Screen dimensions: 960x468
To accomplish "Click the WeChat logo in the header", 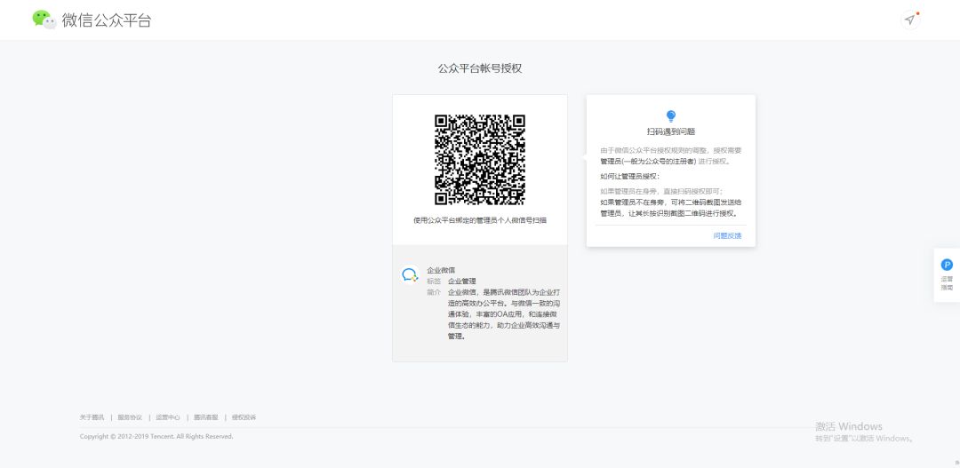I will [x=44, y=20].
